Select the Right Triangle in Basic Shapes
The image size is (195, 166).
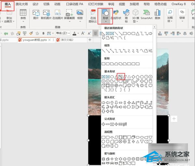(x=120, y=77)
